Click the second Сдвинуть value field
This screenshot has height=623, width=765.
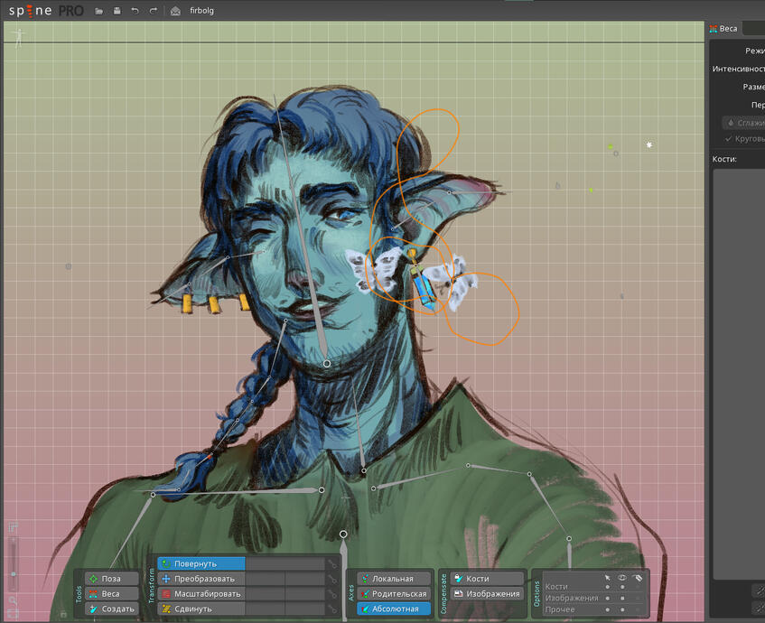point(305,609)
